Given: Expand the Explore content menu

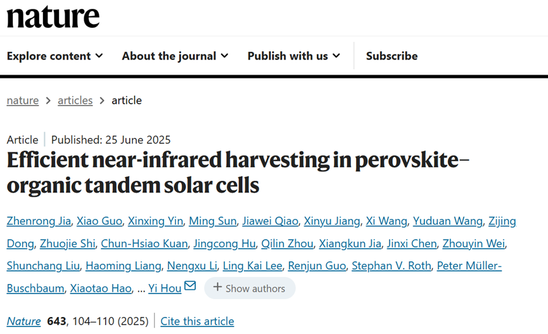Looking at the screenshot, I should click(x=55, y=56).
